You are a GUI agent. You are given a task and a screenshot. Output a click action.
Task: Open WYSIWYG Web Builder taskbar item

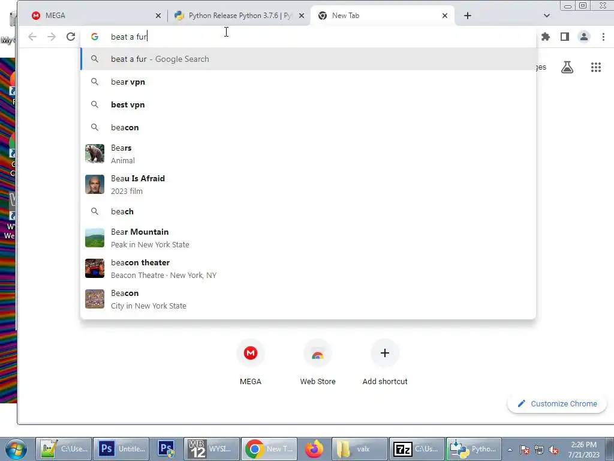[212, 449]
